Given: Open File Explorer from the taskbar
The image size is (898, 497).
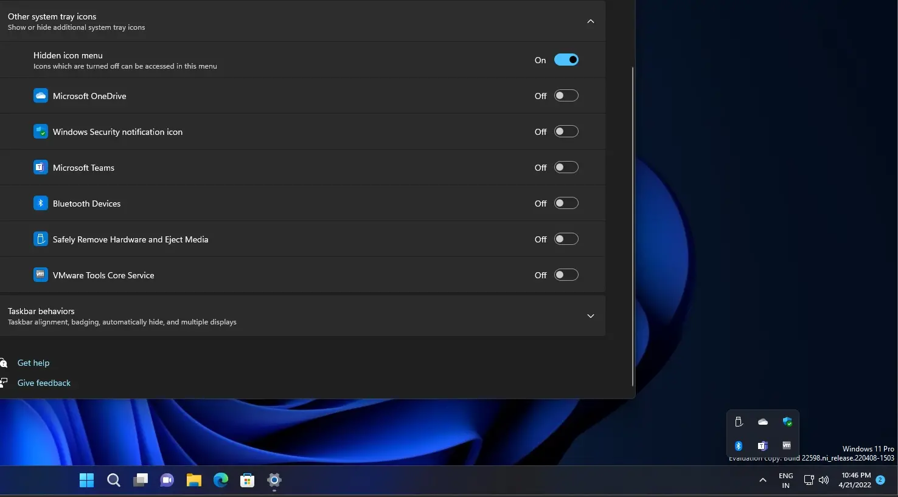Looking at the screenshot, I should [x=193, y=481].
